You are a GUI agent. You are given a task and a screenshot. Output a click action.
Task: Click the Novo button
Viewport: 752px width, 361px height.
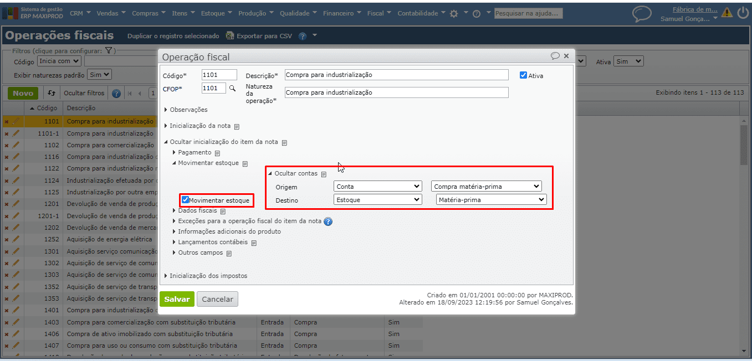23,93
